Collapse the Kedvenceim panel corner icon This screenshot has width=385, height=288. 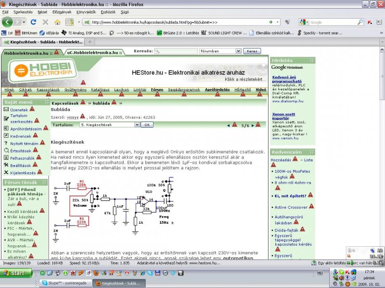pyautogui.click(x=312, y=152)
